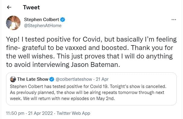Open The Late Show small avatar
The height and width of the screenshot is (119, 183).
(x=13, y=79)
